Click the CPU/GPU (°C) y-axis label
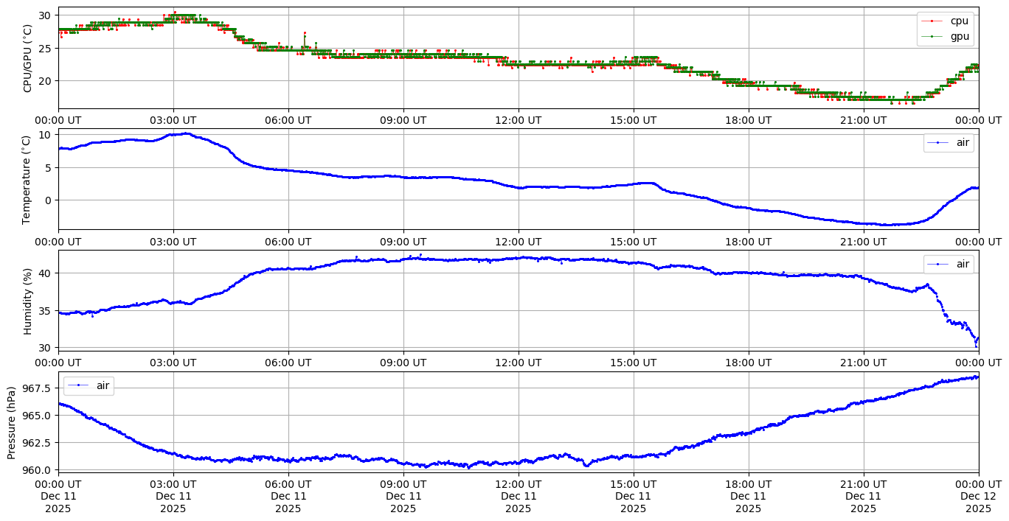This screenshot has width=1009, height=521. coord(27,58)
